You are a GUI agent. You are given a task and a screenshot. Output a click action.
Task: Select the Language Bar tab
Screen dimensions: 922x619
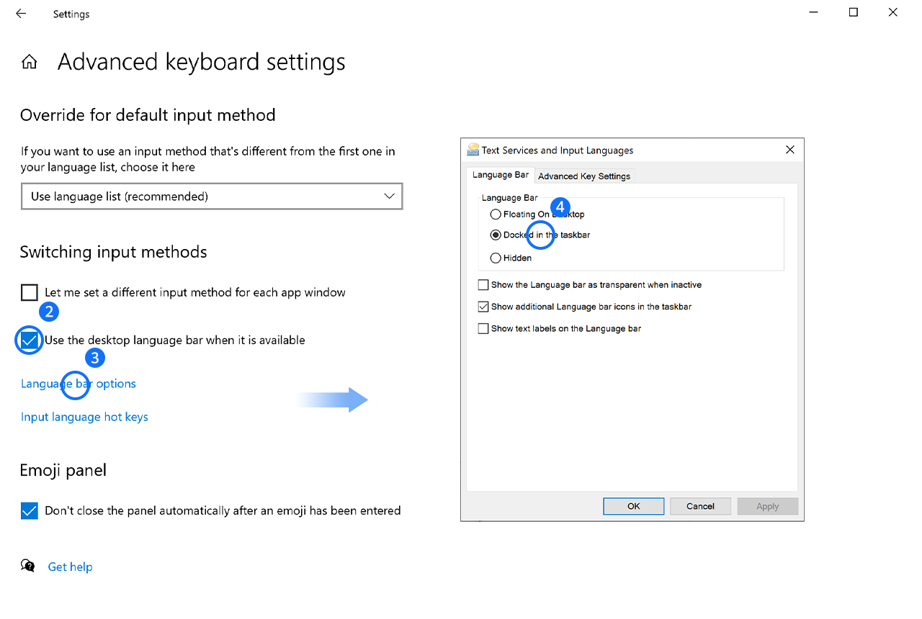coord(500,175)
